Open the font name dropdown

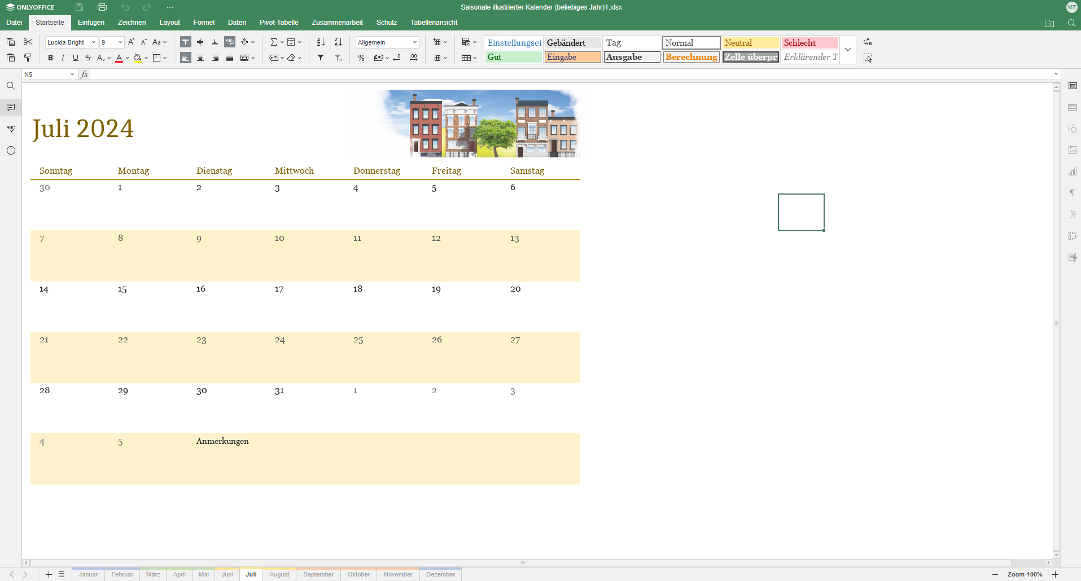94,42
